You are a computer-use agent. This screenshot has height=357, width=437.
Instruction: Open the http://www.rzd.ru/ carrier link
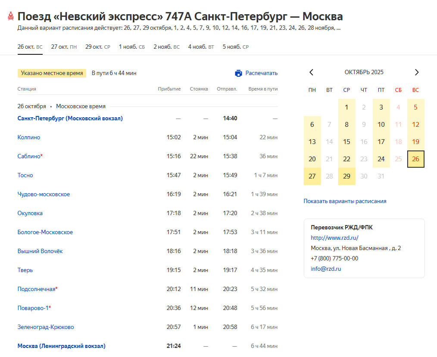tap(334, 238)
